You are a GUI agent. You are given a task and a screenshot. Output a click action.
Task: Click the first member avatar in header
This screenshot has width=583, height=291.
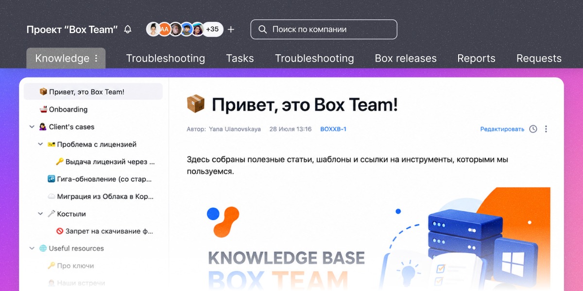tap(153, 29)
